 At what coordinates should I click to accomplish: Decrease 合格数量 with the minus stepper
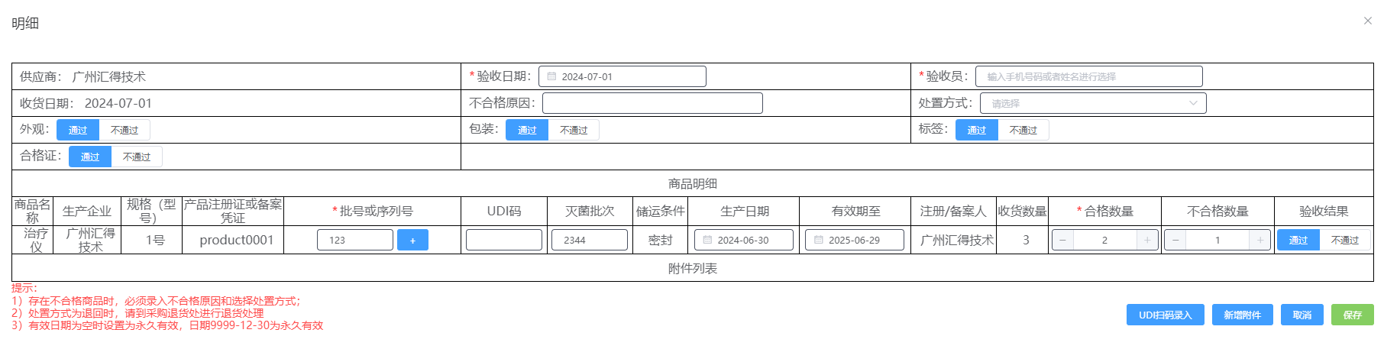[1062, 240]
